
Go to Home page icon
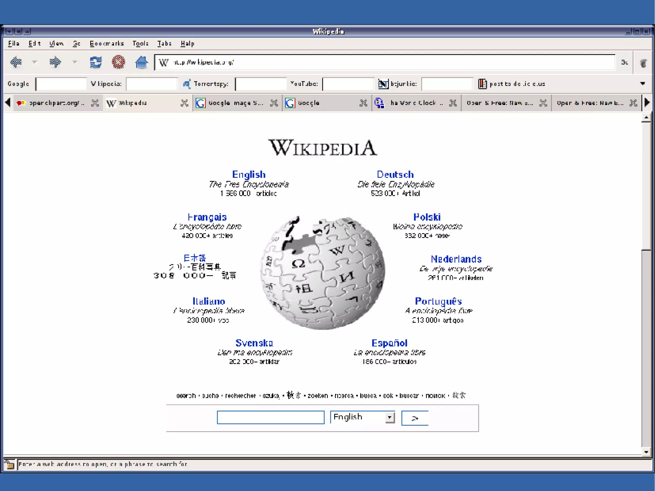[141, 62]
